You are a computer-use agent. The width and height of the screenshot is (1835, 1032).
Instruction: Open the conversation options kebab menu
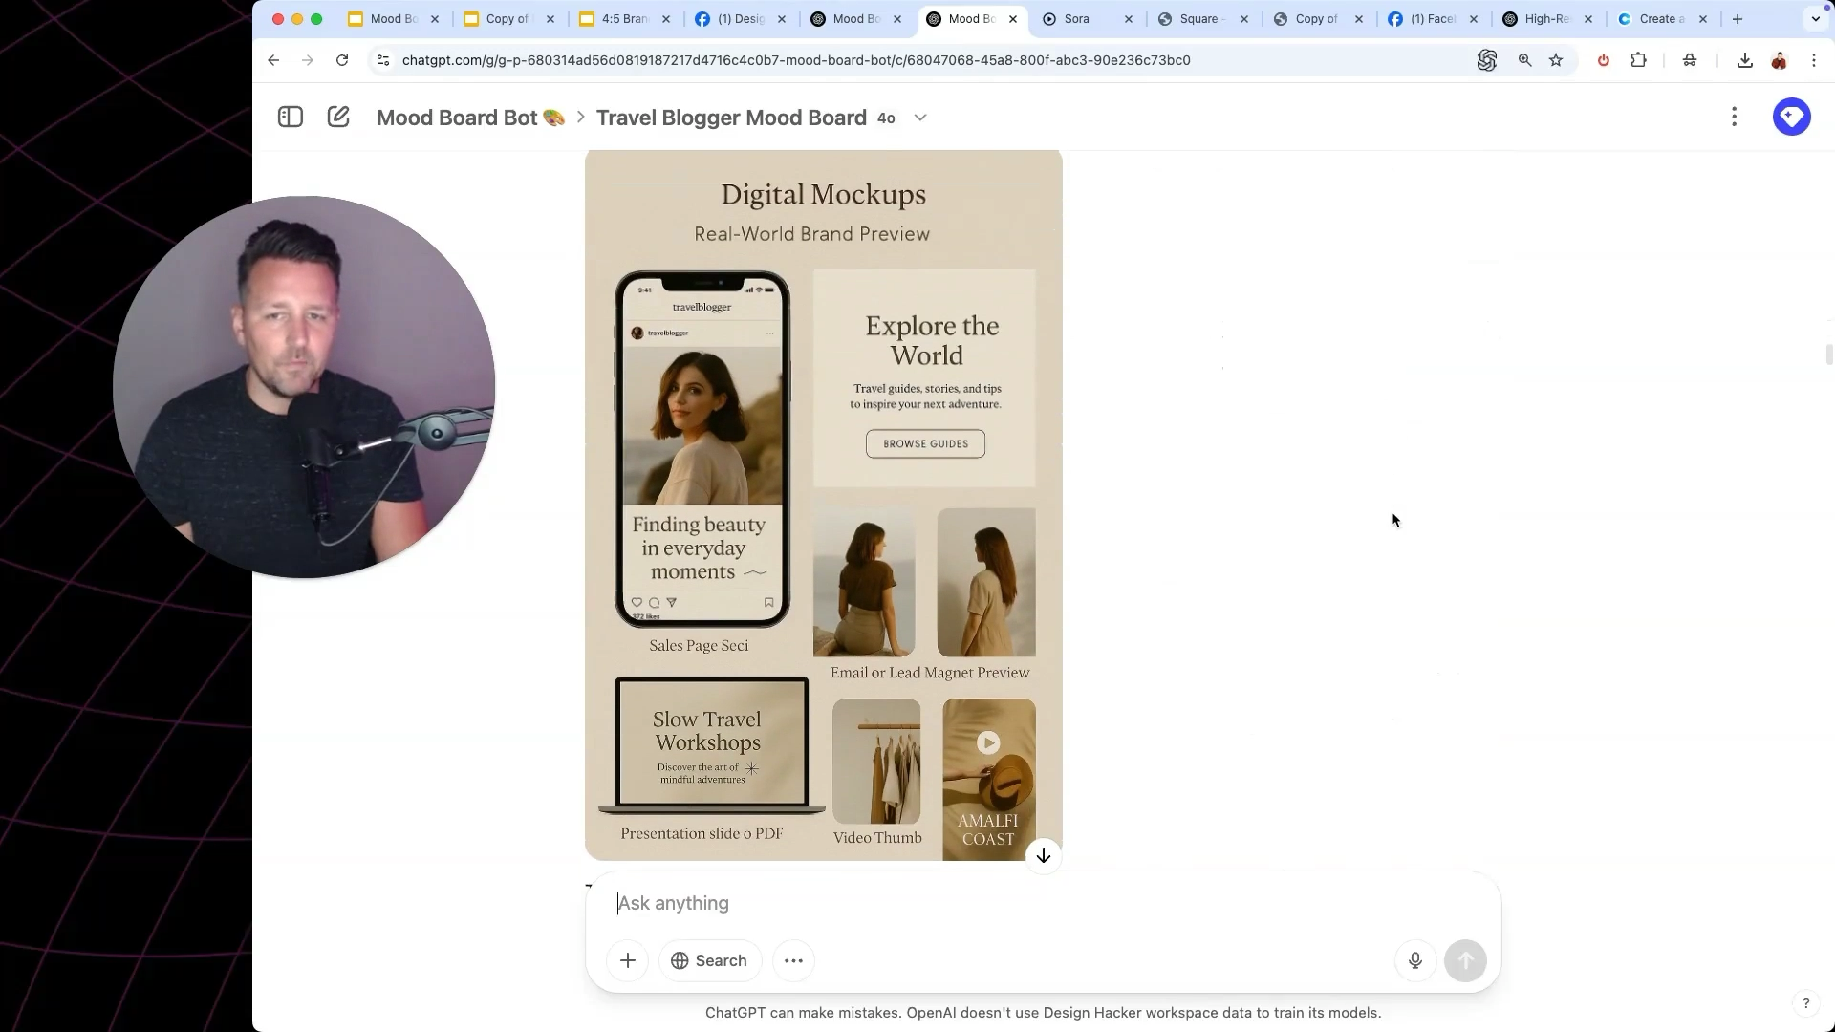pos(1734,117)
